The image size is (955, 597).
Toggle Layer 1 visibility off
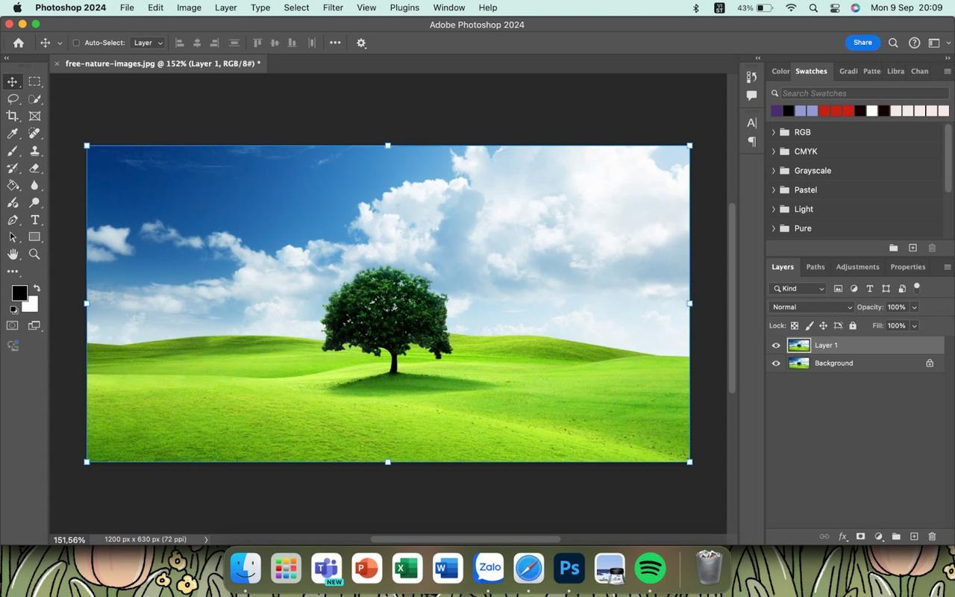click(x=776, y=345)
